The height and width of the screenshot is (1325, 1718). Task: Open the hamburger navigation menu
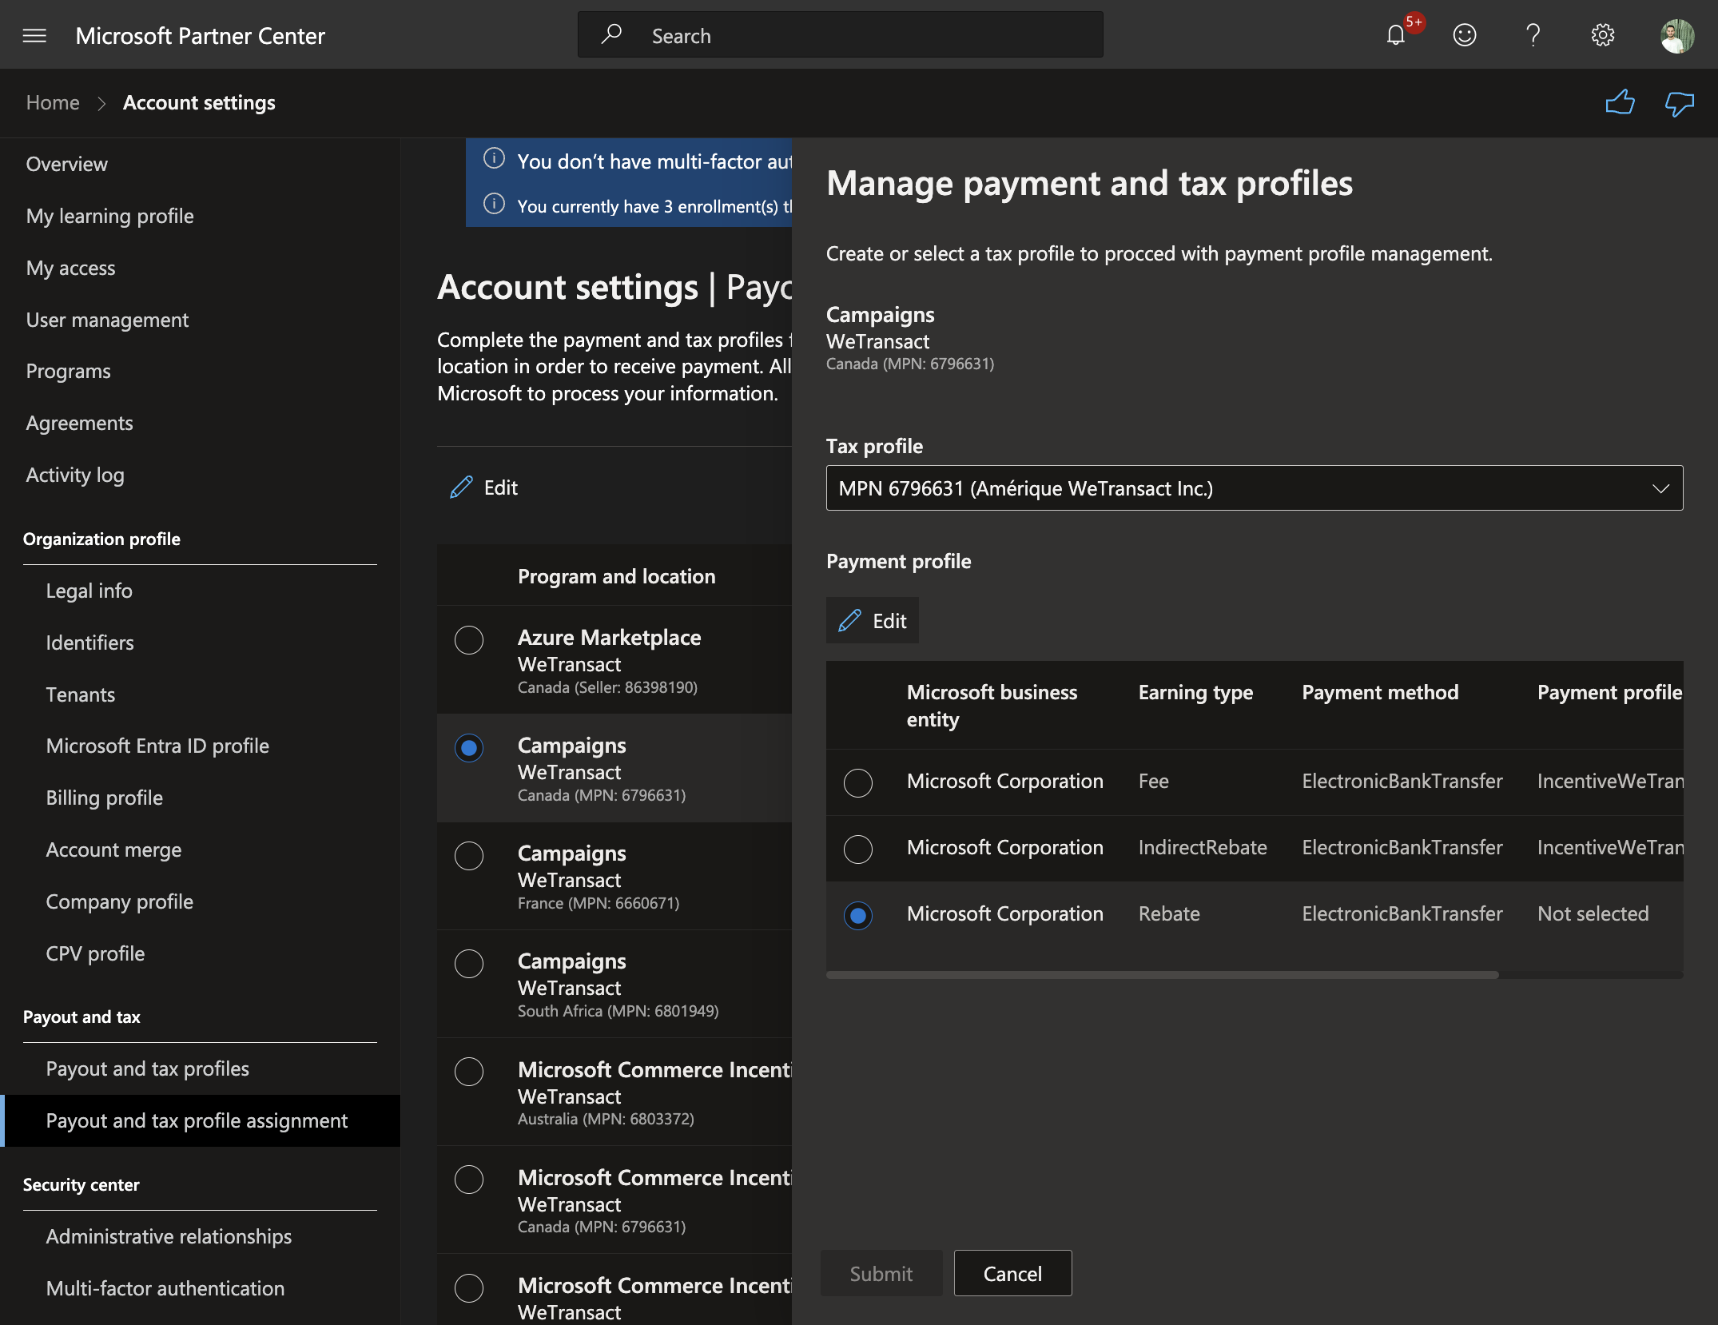[34, 36]
